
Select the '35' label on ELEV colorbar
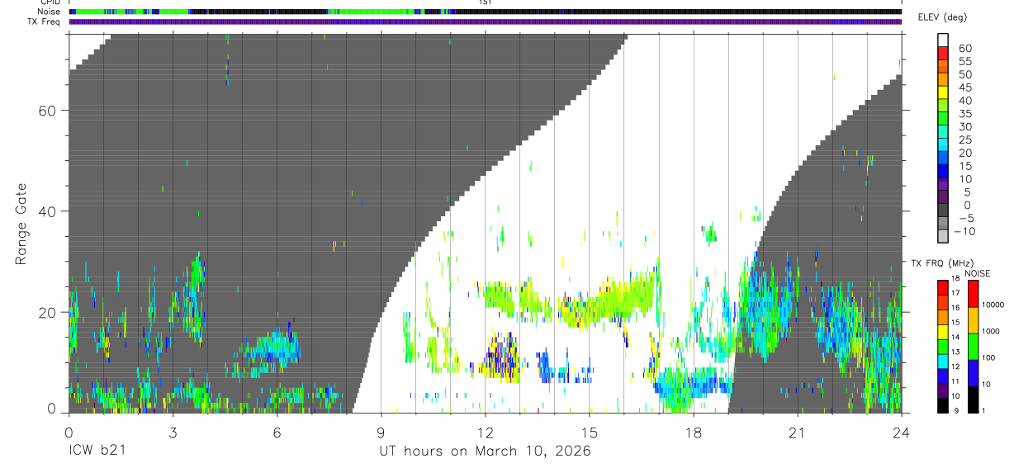965,114
